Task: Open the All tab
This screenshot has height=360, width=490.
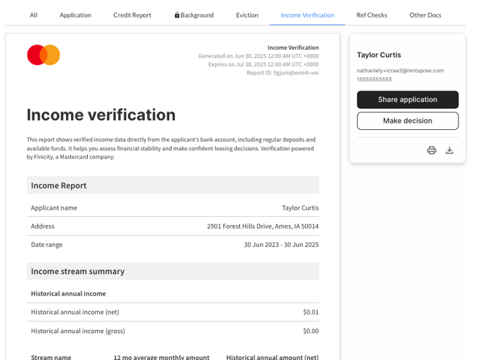Action: pyautogui.click(x=34, y=15)
